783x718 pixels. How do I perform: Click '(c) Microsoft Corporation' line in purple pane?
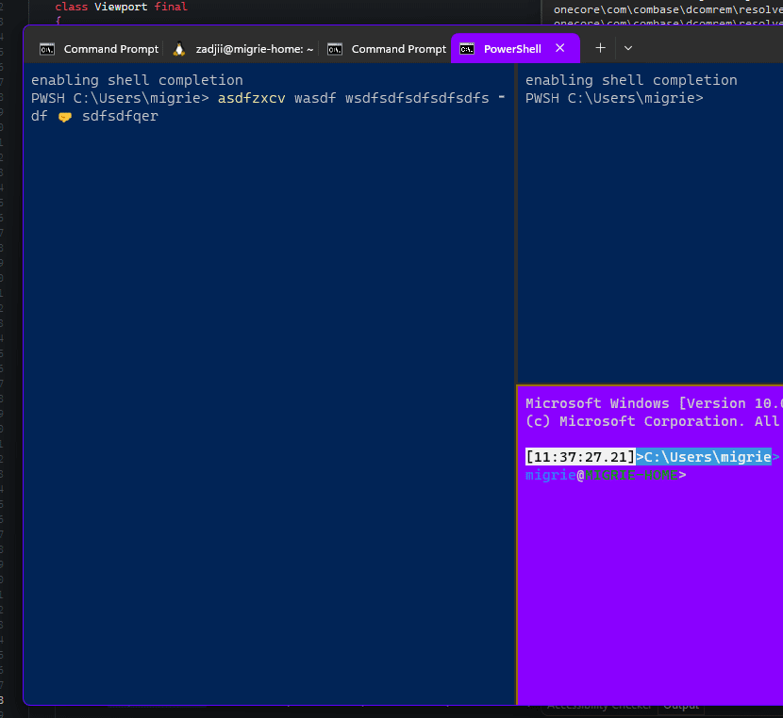pyautogui.click(x=635, y=421)
